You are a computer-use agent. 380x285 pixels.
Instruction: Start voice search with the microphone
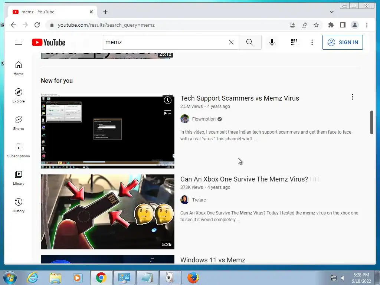(272, 42)
